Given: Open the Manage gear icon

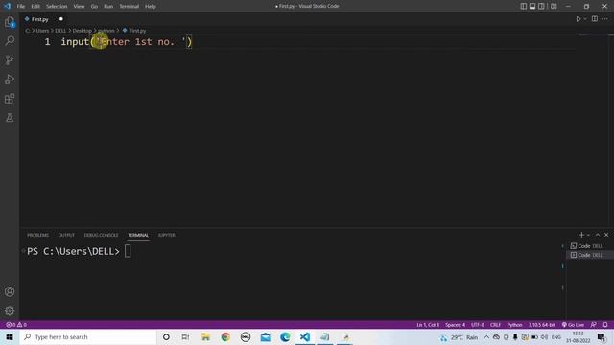Looking at the screenshot, I should pos(10,310).
